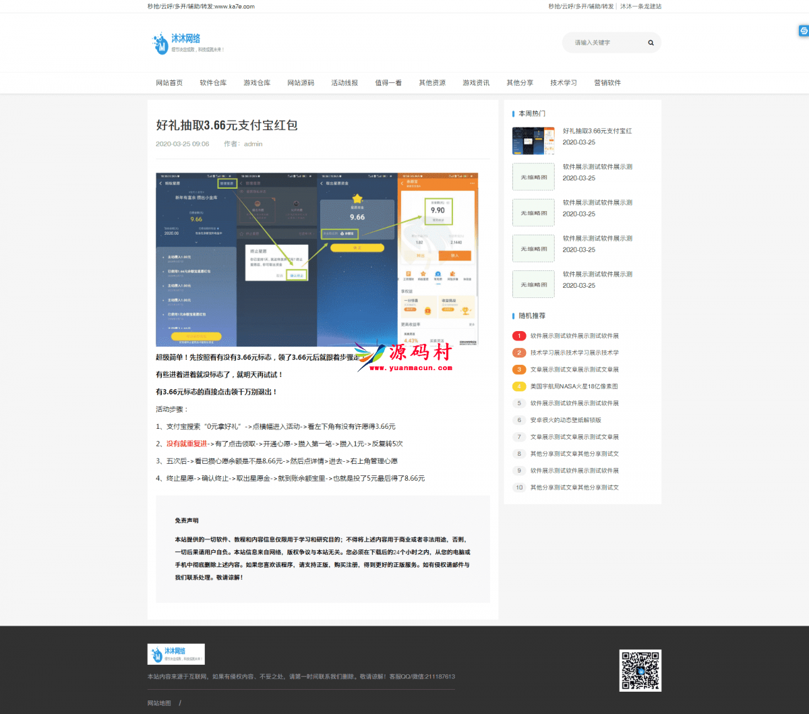The height and width of the screenshot is (714, 809).
Task: Open 好礼抽取3.66元支付宝红 in weekly hot list
Action: point(597,131)
